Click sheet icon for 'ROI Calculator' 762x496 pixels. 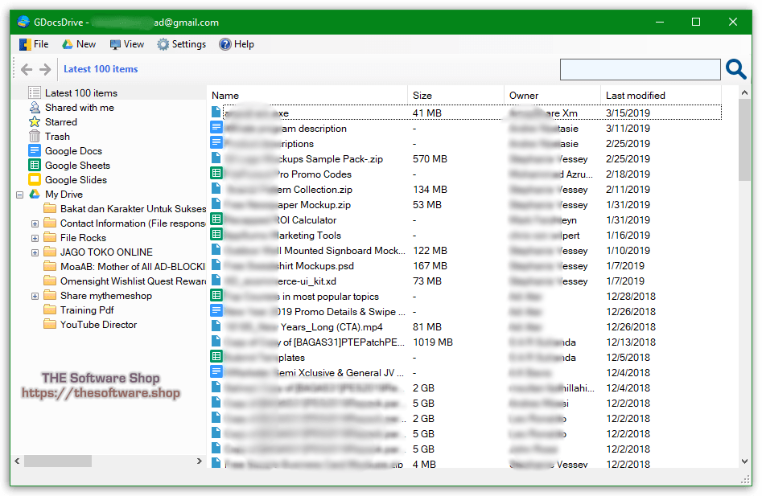coord(216,219)
